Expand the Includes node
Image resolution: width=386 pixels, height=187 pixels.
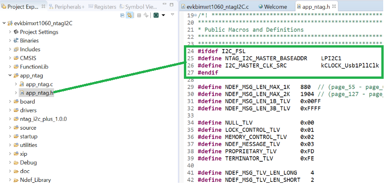pos(10,49)
